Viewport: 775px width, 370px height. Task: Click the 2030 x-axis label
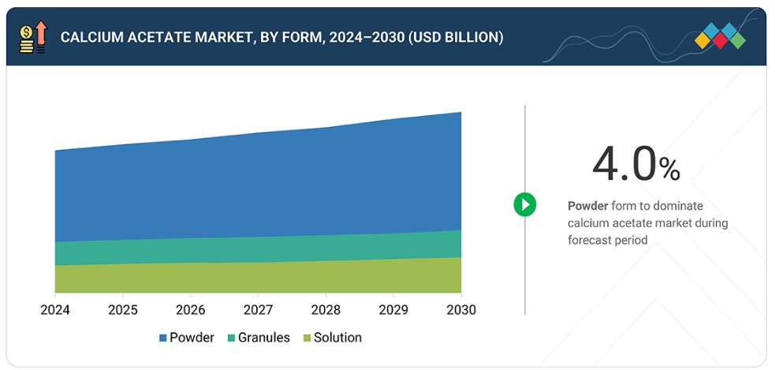460,310
